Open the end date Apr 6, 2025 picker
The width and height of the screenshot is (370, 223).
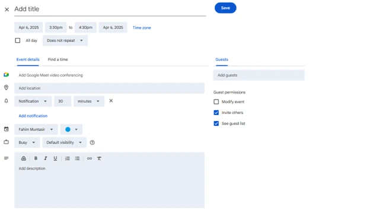click(x=113, y=27)
